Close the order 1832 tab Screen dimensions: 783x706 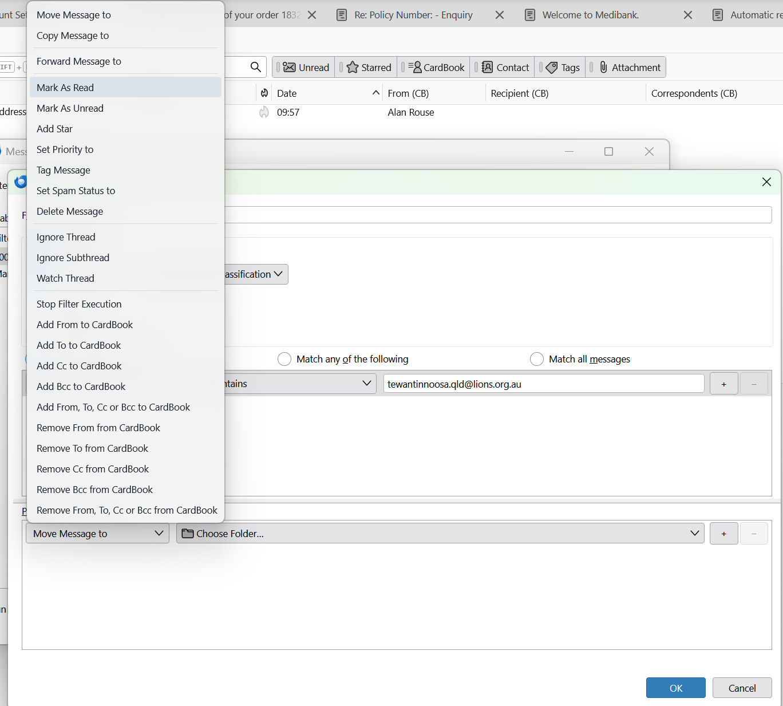point(312,15)
